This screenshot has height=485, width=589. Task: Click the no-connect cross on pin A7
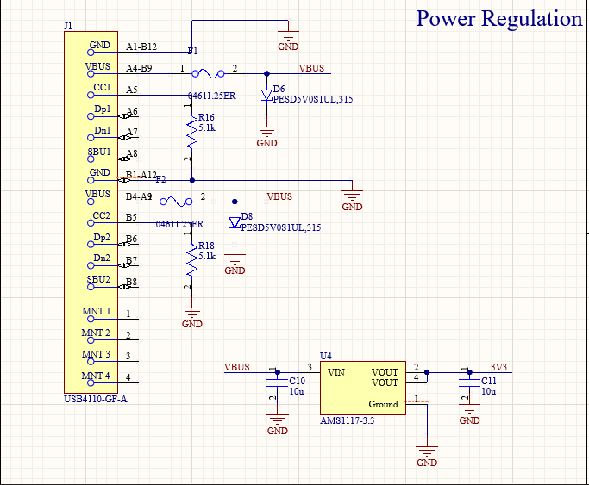pos(124,138)
